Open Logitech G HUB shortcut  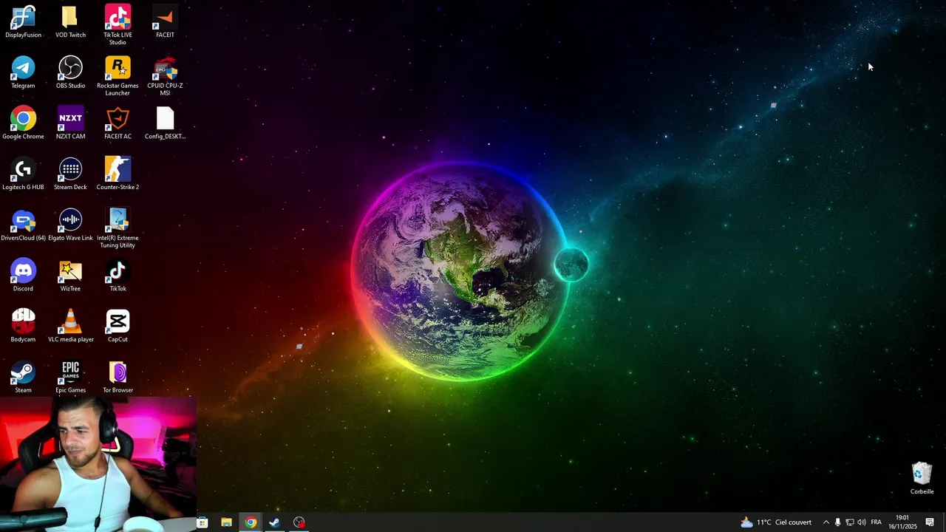[x=23, y=174]
